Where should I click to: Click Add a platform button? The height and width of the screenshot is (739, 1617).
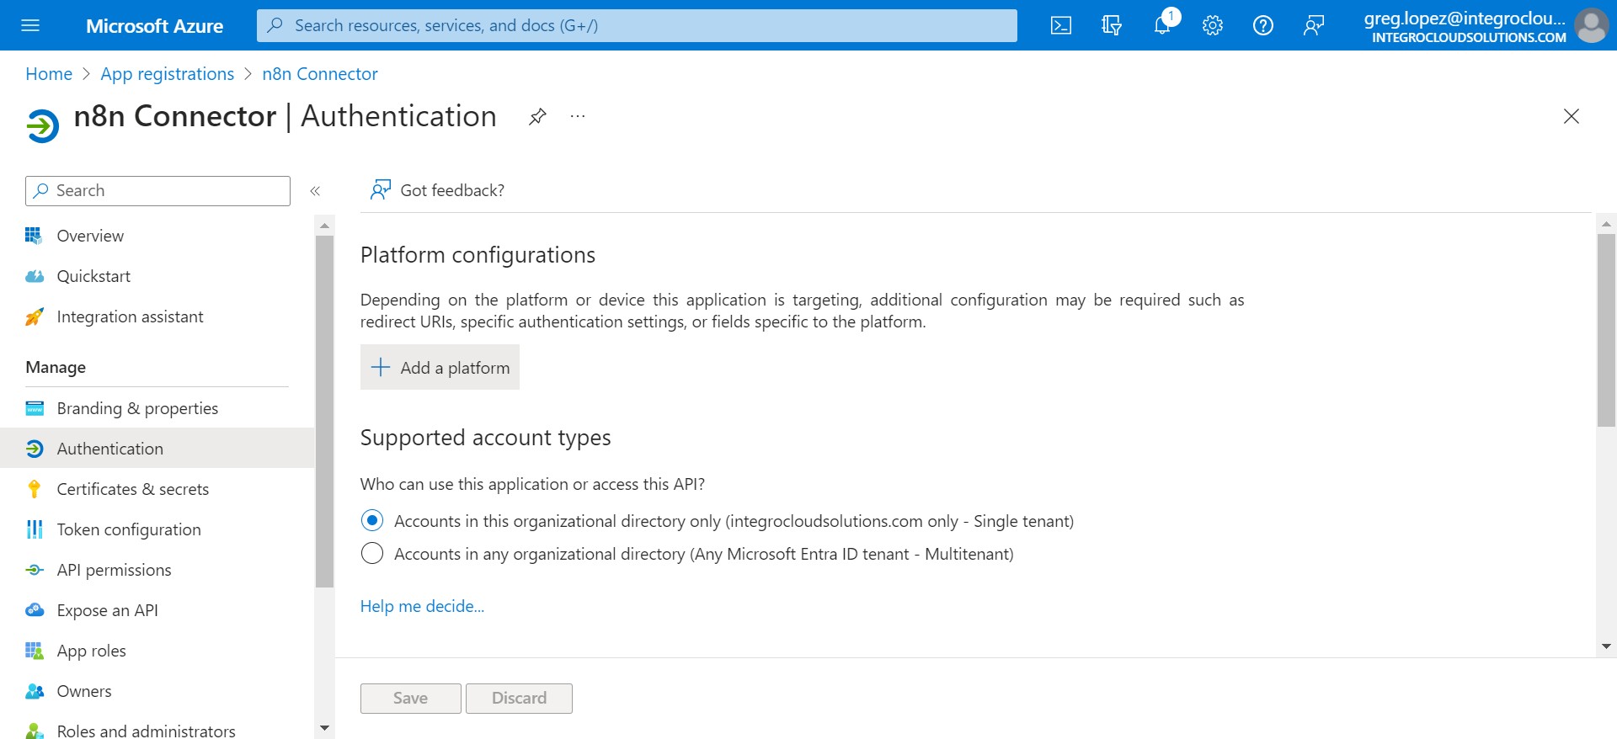[x=440, y=367]
